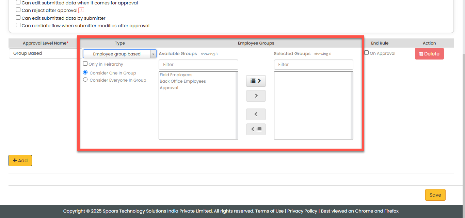
Task: Click the move all groups right icon
Action: point(256,81)
